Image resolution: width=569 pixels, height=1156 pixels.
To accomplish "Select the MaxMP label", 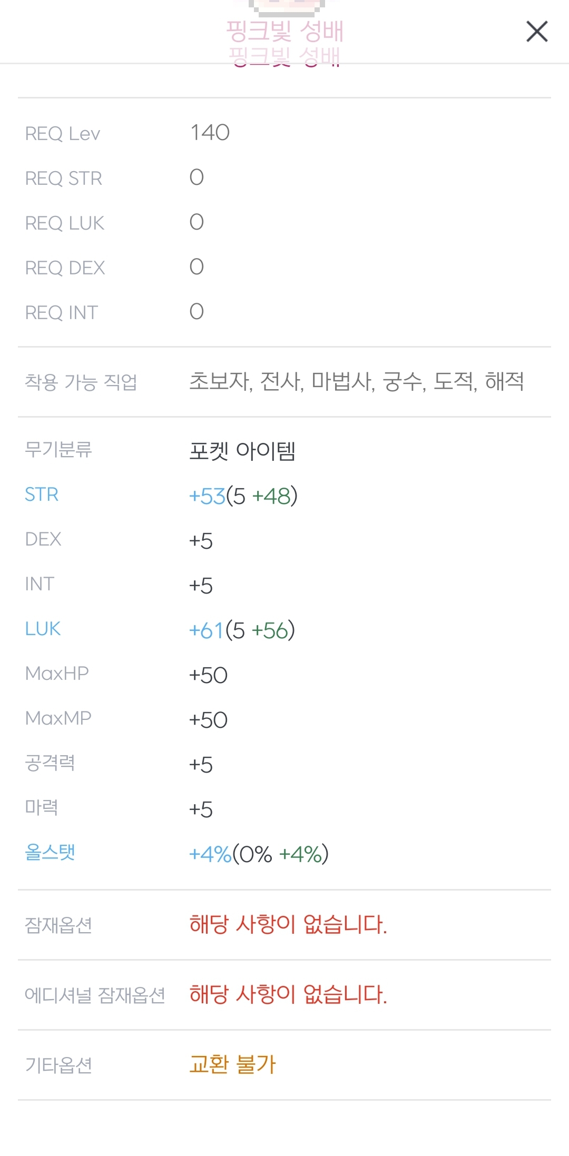I will pyautogui.click(x=58, y=718).
